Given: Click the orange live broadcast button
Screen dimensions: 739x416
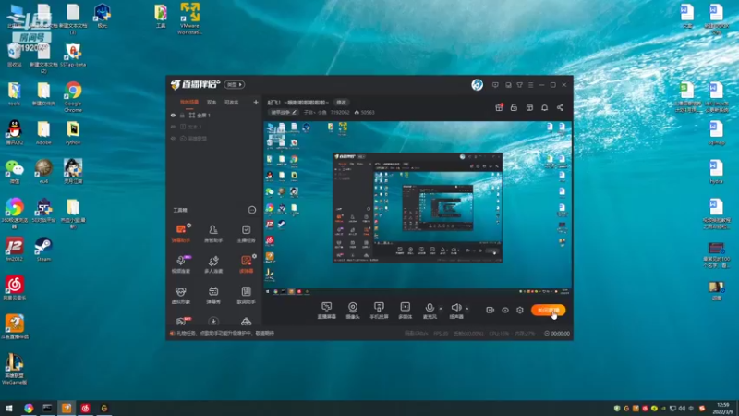Looking at the screenshot, I should (x=548, y=310).
